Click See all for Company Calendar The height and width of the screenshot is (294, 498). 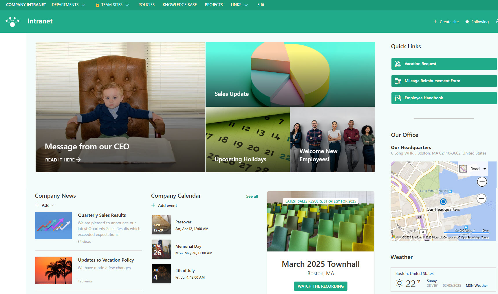point(252,196)
